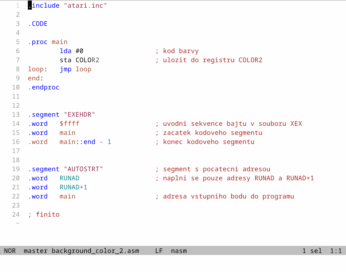Screen dimensions: 346x272
Task: Click the "1 sel" selection count
Action: pyautogui.click(x=312, y=251)
